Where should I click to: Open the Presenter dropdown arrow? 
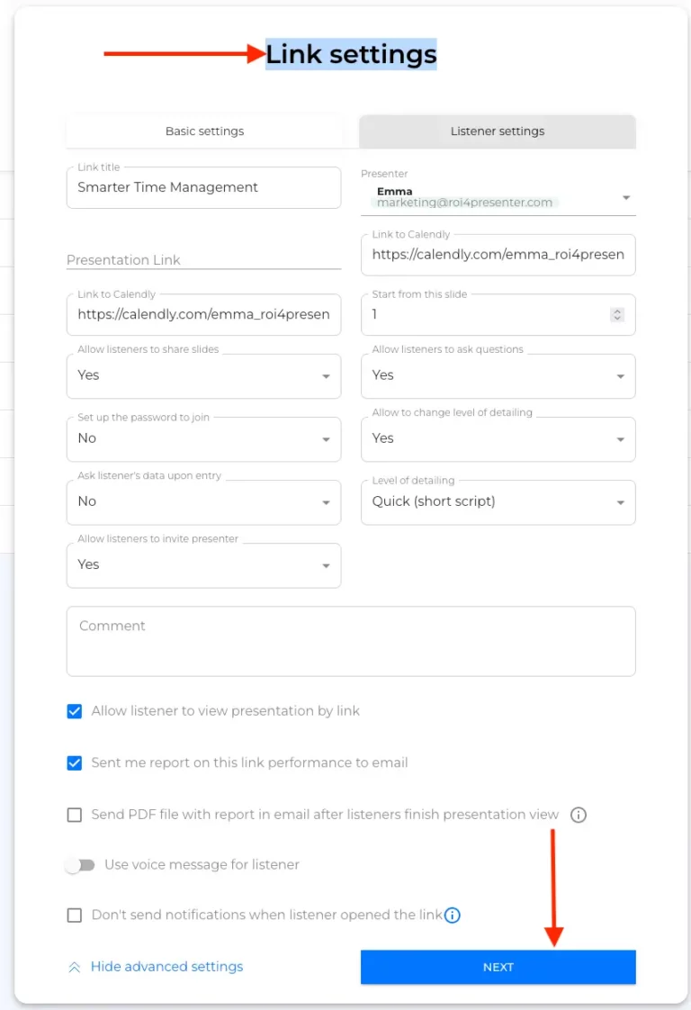coord(625,197)
